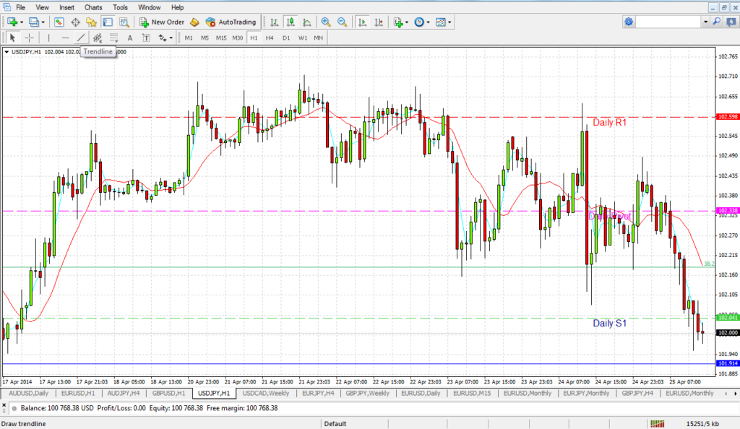The image size is (740, 429).
Task: Open the Templates icon
Action: click(441, 22)
